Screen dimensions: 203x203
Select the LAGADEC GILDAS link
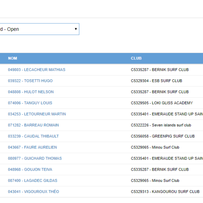pyautogui.click(x=33, y=180)
